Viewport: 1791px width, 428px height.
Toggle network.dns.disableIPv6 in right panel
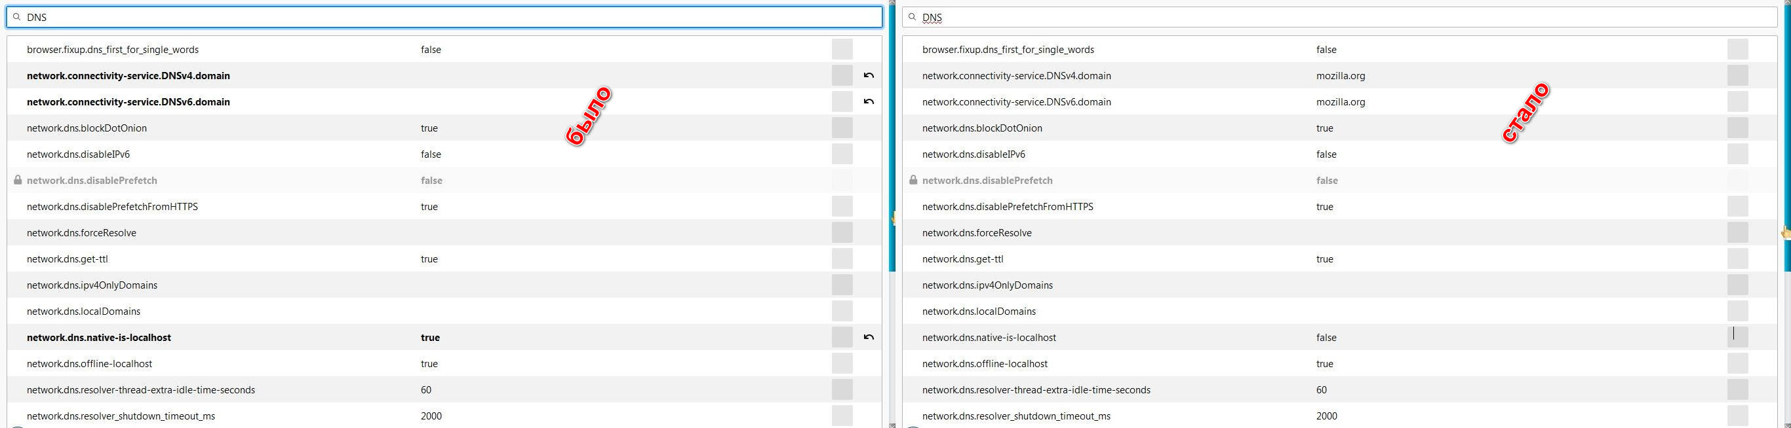[x=1737, y=154]
